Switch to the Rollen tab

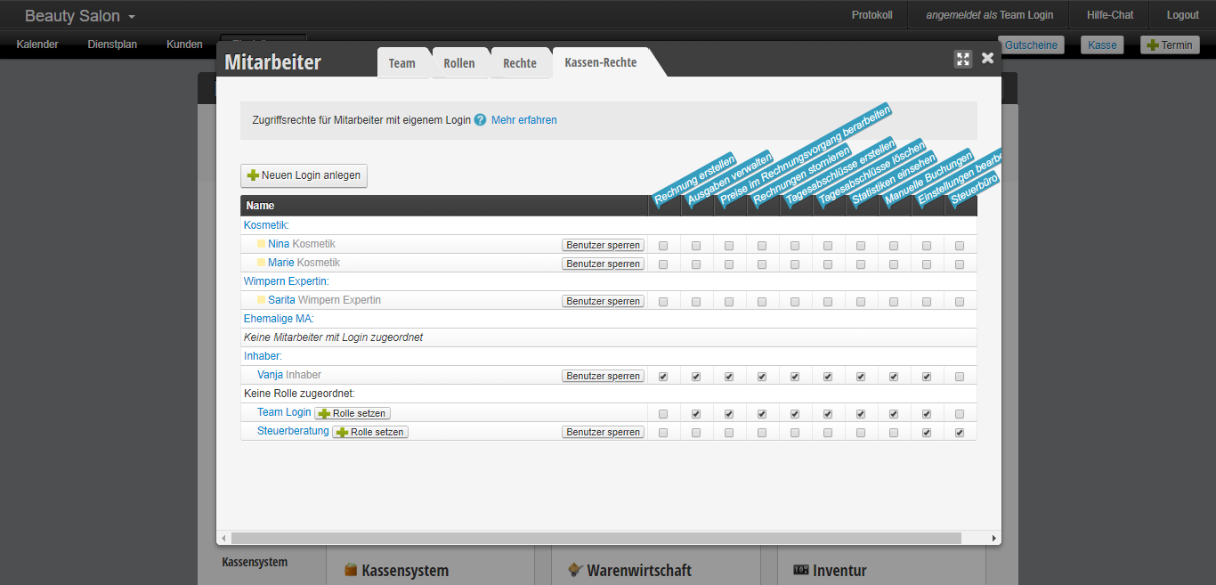pyautogui.click(x=459, y=63)
